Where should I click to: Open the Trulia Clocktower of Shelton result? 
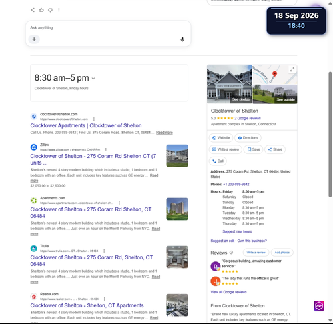[x=91, y=261]
